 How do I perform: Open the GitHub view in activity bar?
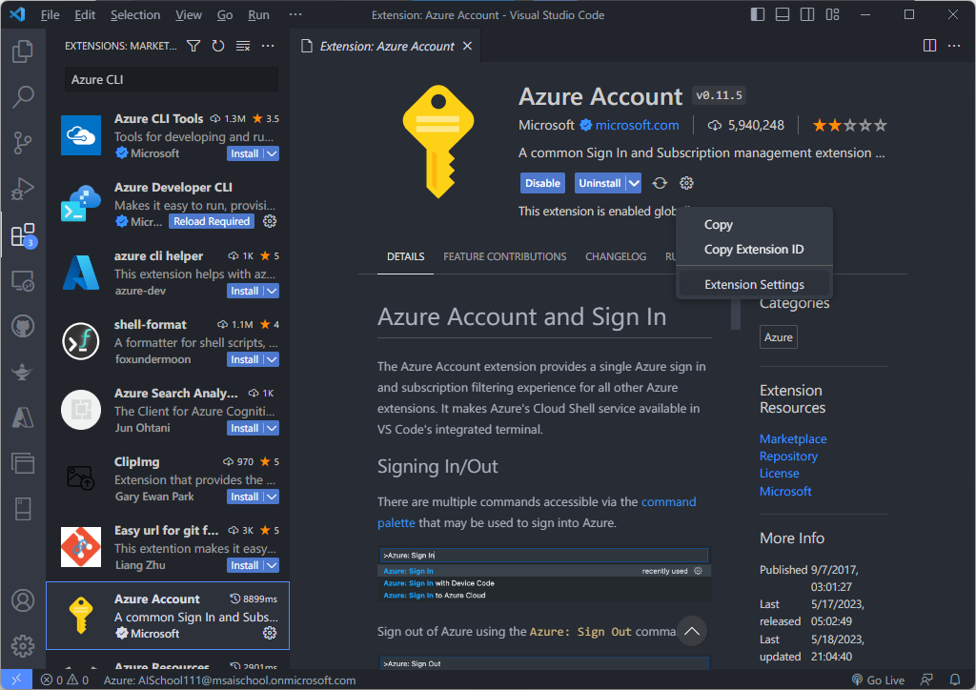pos(23,326)
